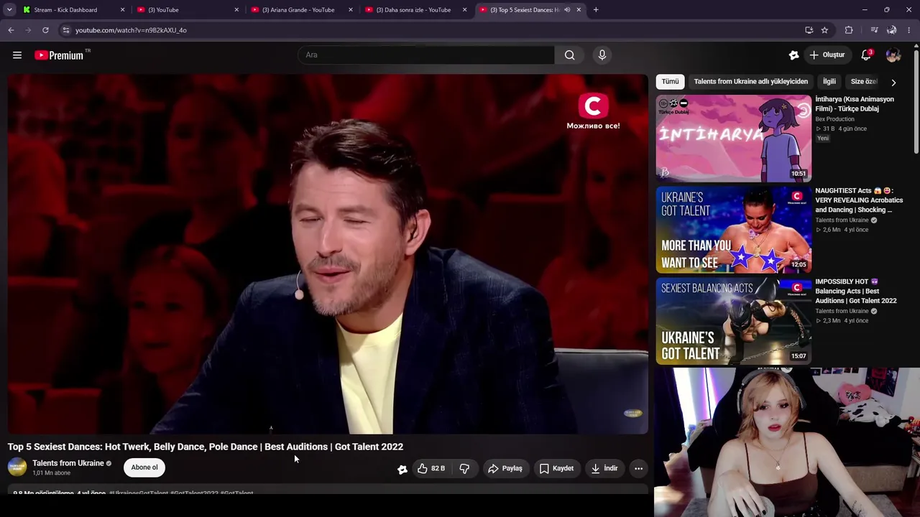Go back in browser history
The image size is (920, 517).
[x=11, y=30]
